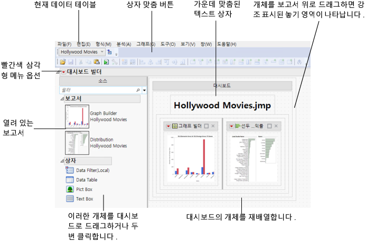
Task: Open the 형식(M) menu
Action: coord(104,44)
